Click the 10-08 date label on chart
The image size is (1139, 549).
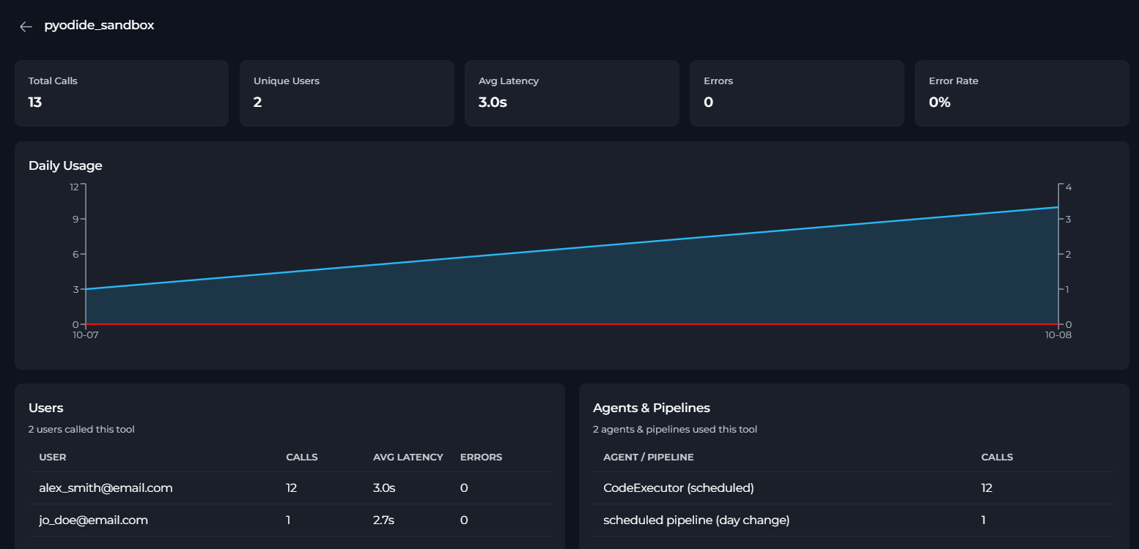click(1058, 335)
